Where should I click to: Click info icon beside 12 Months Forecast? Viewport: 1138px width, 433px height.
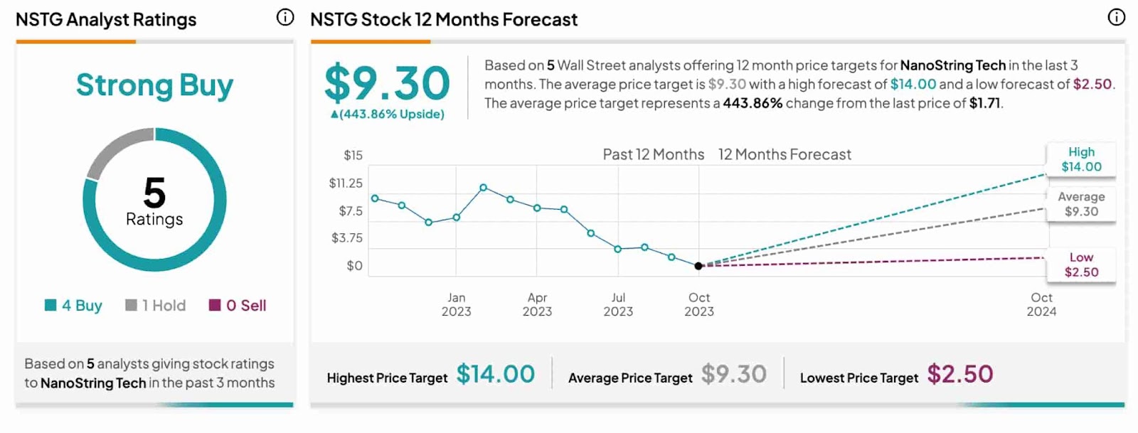(1117, 18)
